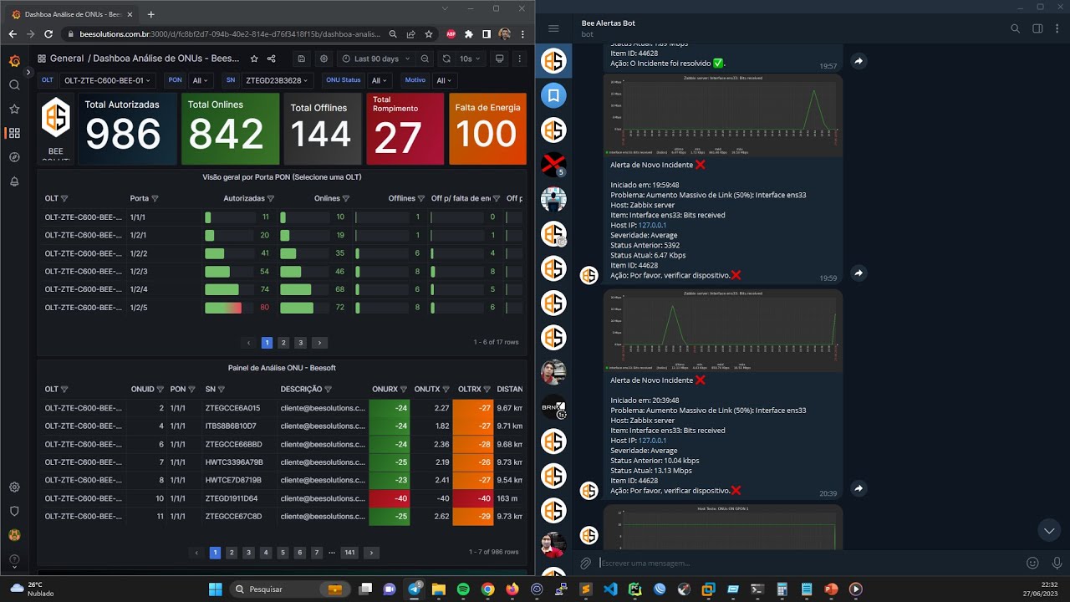
Task: Filter the Porta column in the PON table
Action: [155, 199]
